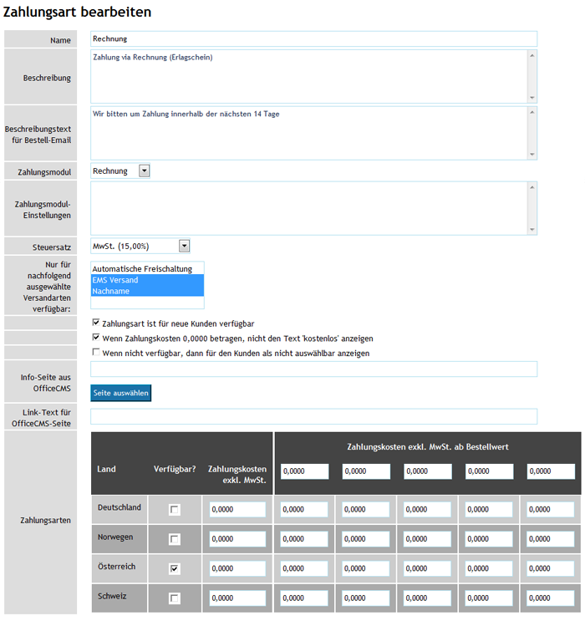Image resolution: width=585 pixels, height=621 pixels.
Task: Click scroll down arrow of Zahlungsmodul-Einstellungen area
Action: tap(532, 230)
